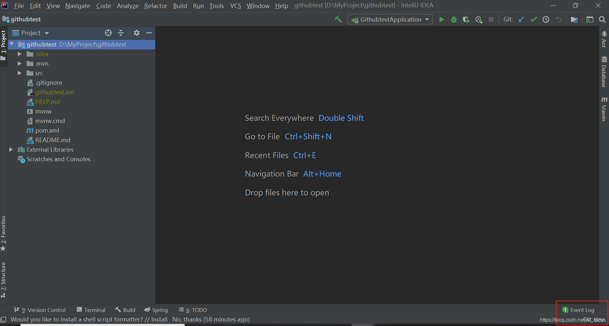Image resolution: width=609 pixels, height=326 pixels.
Task: Expand the .idea folder
Action: [19, 54]
